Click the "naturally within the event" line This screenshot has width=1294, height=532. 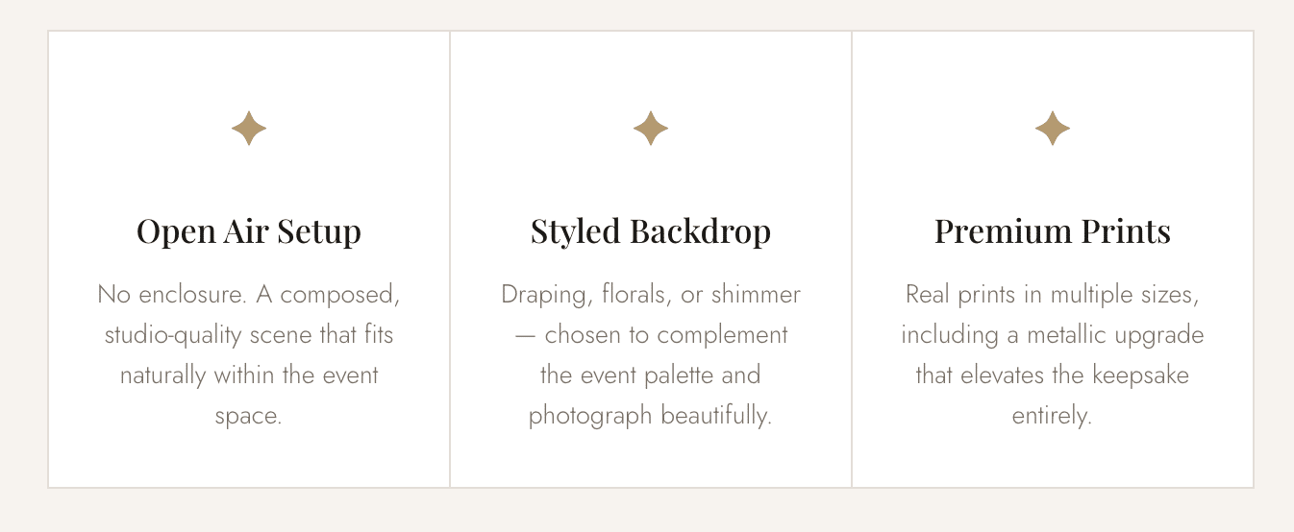tap(249, 375)
